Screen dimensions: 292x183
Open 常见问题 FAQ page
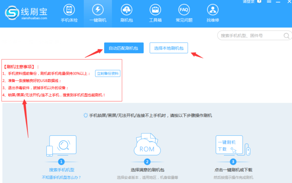184,13
